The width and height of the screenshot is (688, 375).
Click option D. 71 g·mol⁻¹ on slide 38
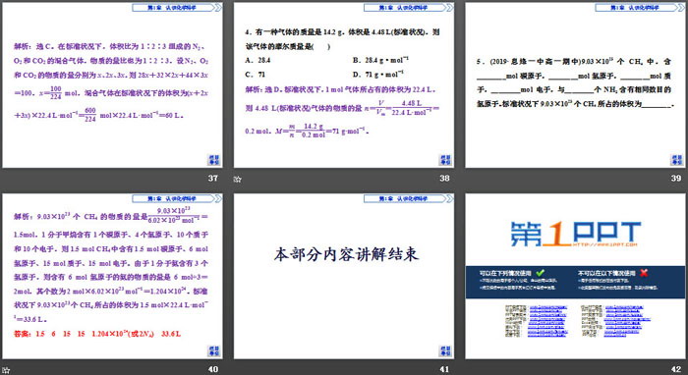(x=377, y=74)
